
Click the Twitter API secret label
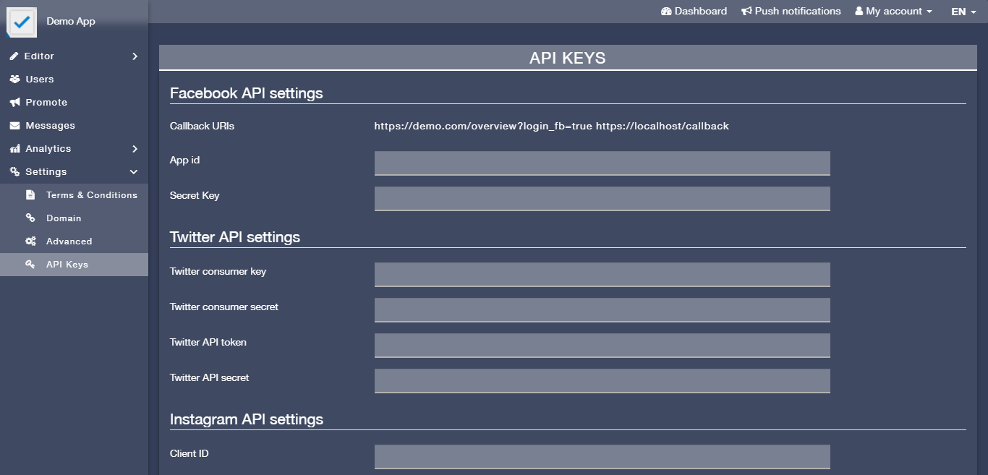click(x=210, y=377)
